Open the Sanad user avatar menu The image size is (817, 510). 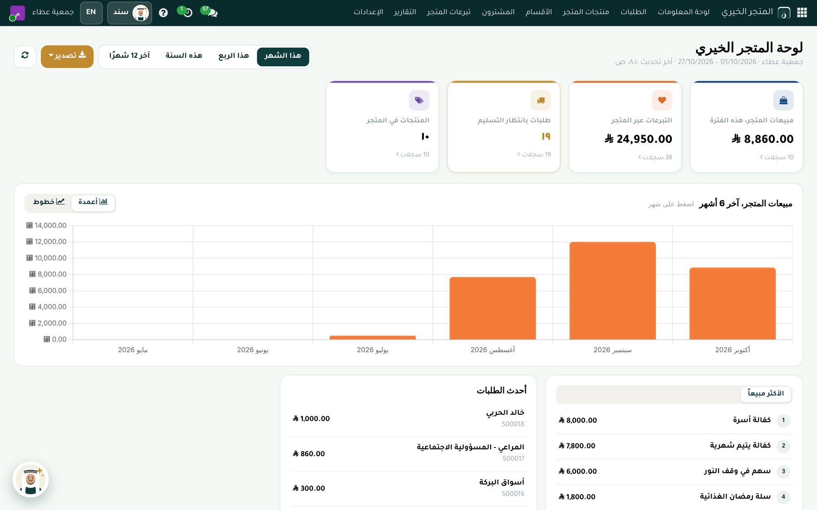[x=130, y=13]
